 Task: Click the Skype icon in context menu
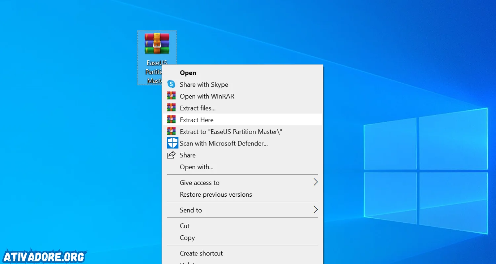point(171,84)
